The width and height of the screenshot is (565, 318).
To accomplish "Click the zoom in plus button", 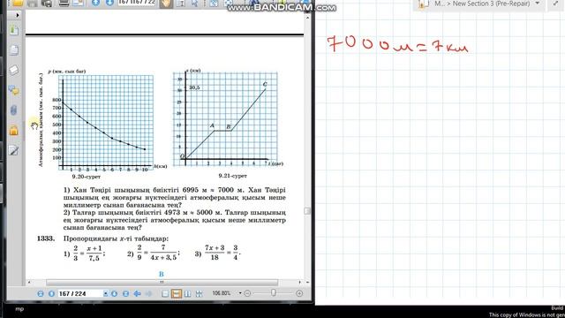I will point(299,293).
